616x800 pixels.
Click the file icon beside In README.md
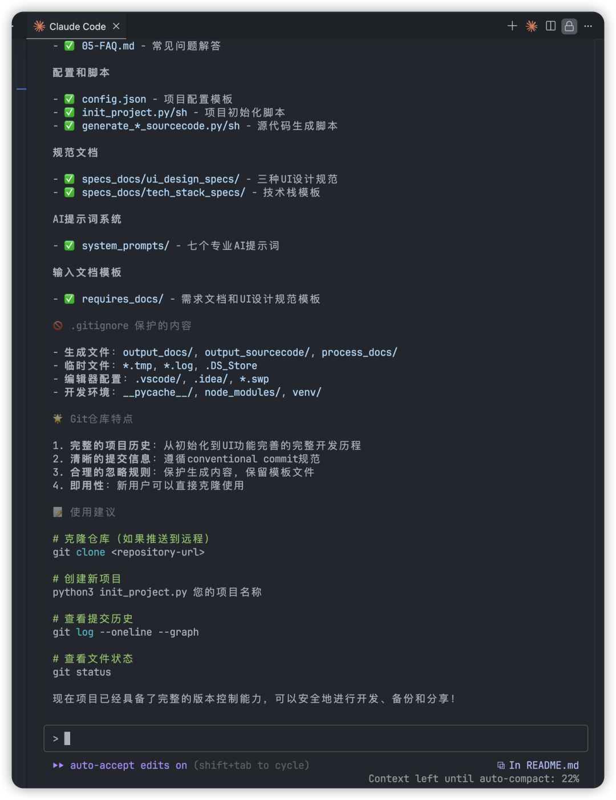tap(501, 765)
